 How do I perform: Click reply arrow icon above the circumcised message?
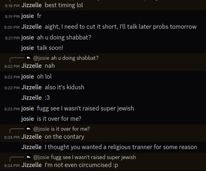pyautogui.click(x=29, y=157)
